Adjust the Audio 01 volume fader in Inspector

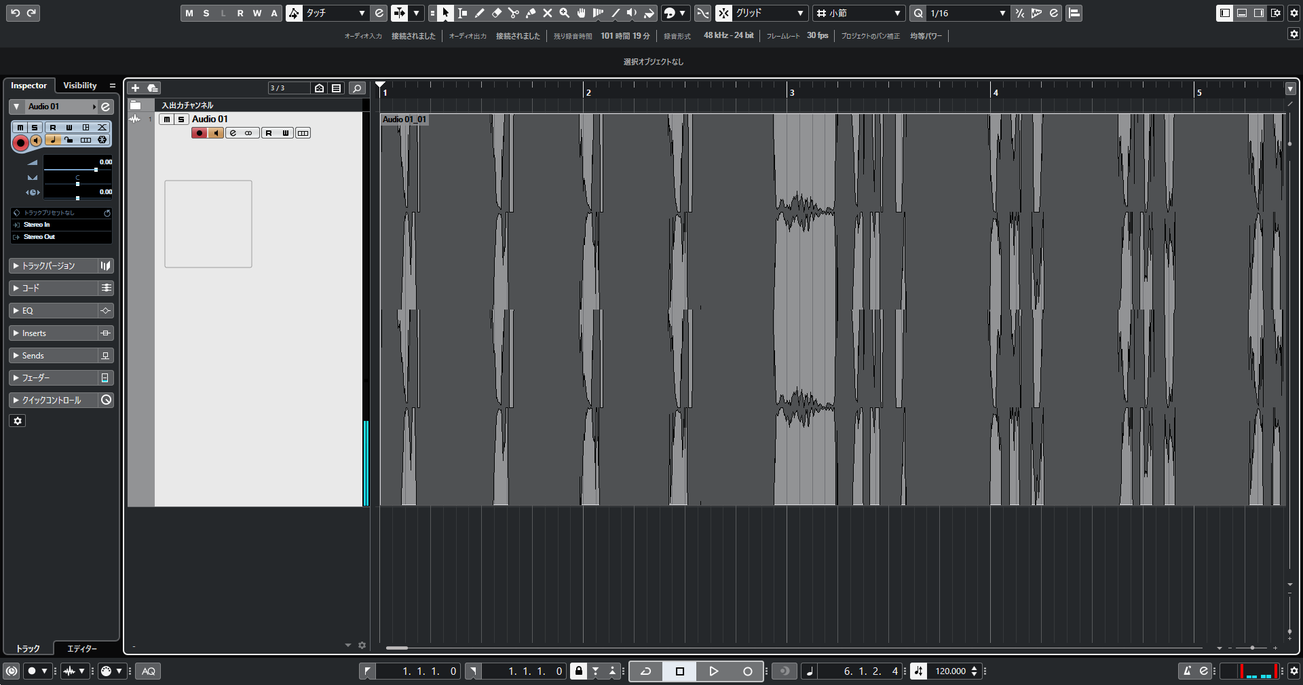[x=96, y=170]
